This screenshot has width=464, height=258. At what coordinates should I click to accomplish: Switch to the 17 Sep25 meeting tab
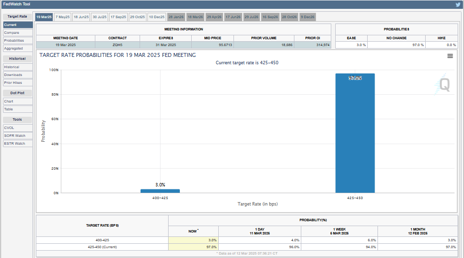coord(118,17)
